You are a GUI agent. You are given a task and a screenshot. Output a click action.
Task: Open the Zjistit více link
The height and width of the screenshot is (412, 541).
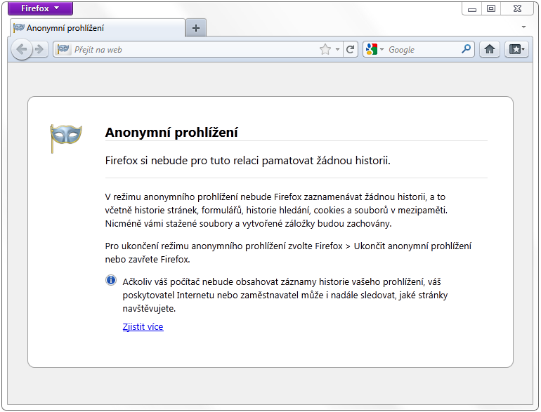point(143,326)
